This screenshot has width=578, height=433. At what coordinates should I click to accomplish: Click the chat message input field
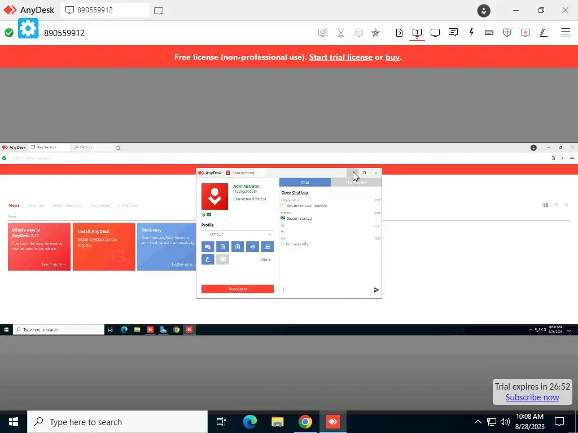(326, 290)
